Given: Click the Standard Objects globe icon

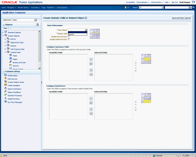Looking at the screenshot, I should coord(6,32).
